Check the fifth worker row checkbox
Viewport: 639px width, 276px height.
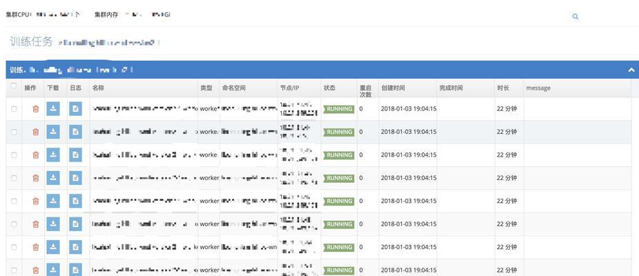(14, 201)
